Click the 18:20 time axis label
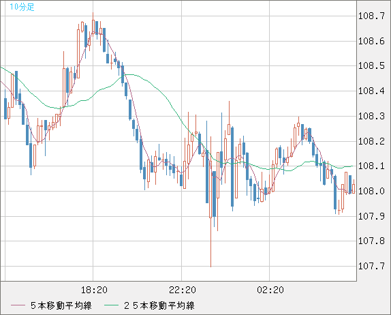391x315 pixels. pos(94,290)
